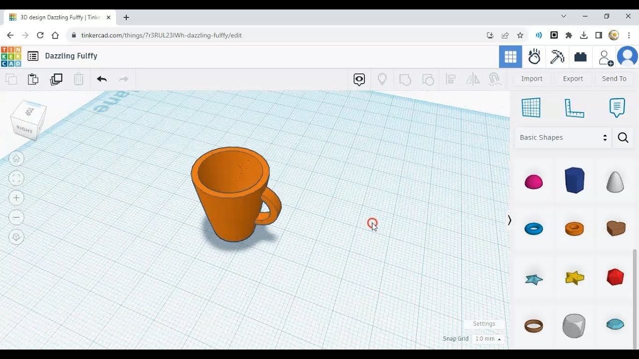Image resolution: width=639 pixels, height=359 pixels.
Task: Open the Tinker tutorials hand icon
Action: coord(534,57)
